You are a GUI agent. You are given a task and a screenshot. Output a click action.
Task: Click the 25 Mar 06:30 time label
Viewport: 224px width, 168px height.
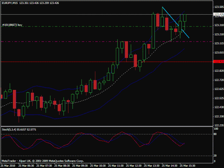pos(26,166)
